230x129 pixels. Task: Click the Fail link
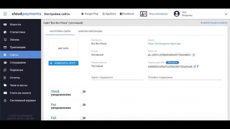(x=54, y=118)
